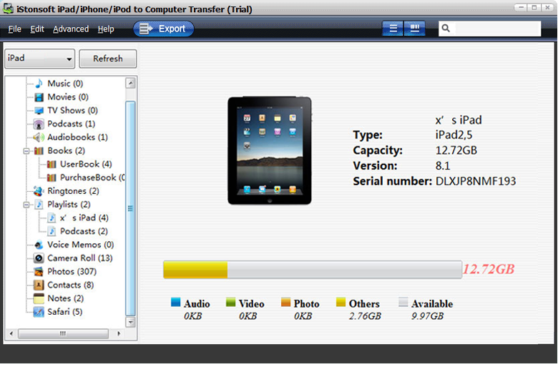This screenshot has height=367, width=558.
Task: Click the serial number DLXJP8NMF193
Action: coord(476,181)
